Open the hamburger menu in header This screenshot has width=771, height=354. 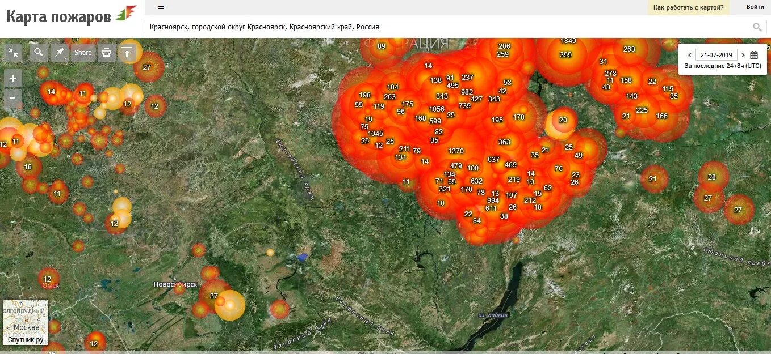(161, 7)
